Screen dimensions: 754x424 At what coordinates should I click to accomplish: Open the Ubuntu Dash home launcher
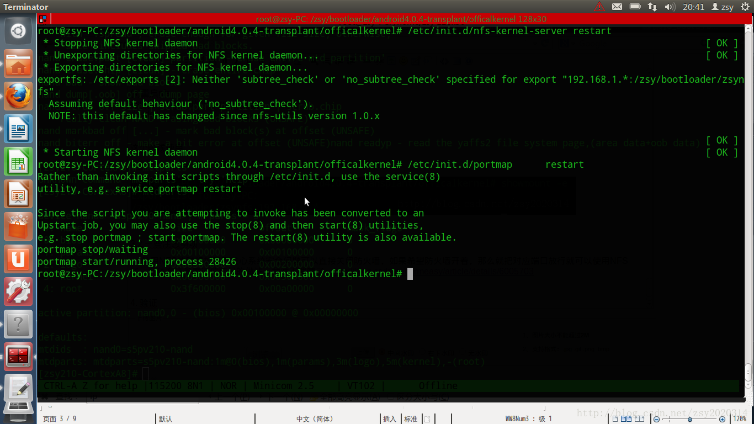pos(18,31)
